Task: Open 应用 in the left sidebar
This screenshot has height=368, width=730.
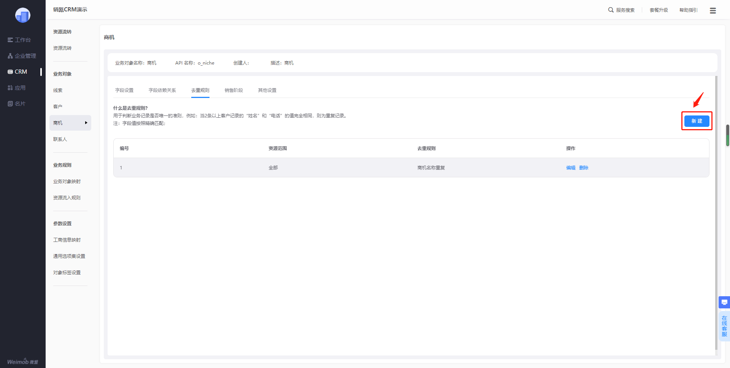Action: click(x=16, y=88)
